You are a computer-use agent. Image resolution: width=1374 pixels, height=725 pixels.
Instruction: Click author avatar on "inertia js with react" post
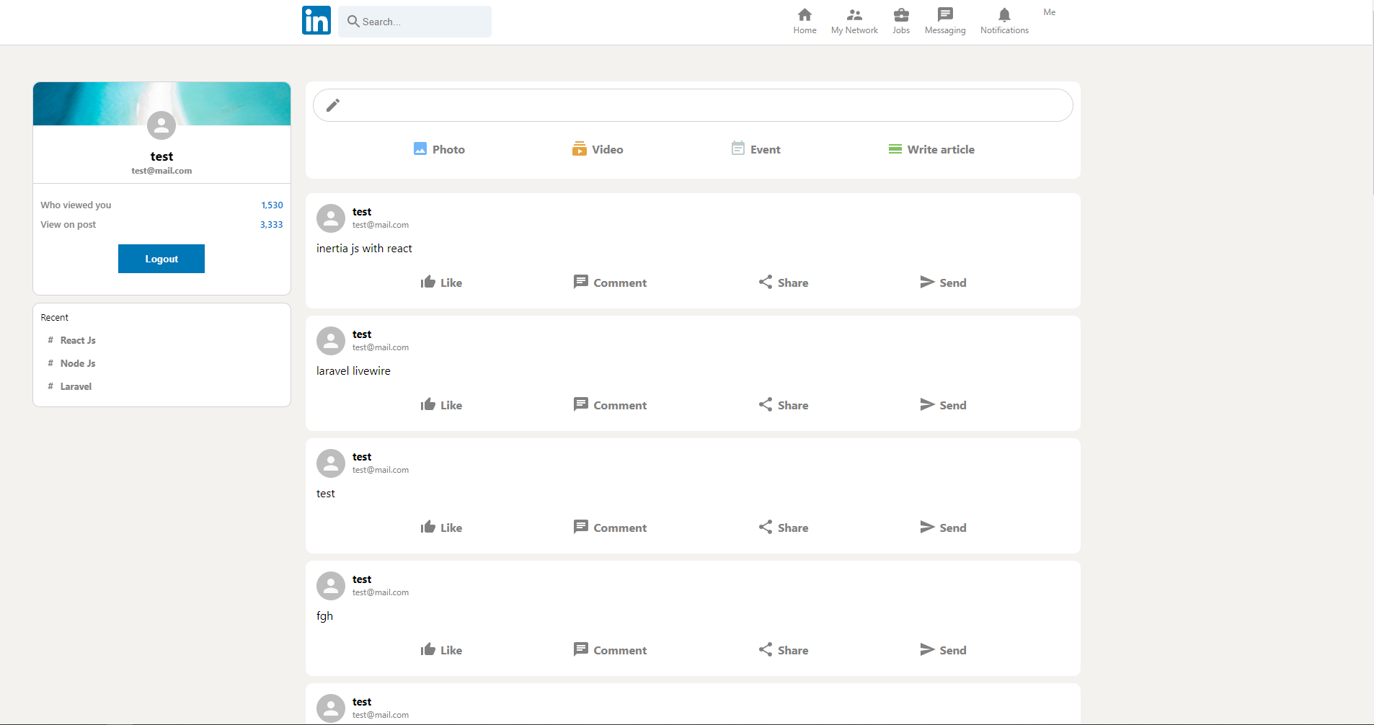(x=331, y=218)
